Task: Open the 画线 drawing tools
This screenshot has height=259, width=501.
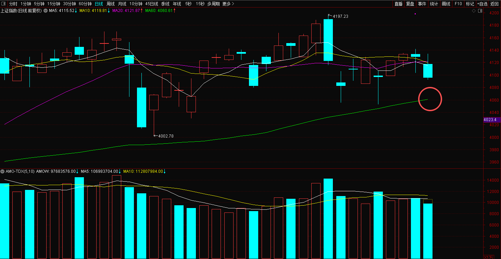Action: click(446, 4)
